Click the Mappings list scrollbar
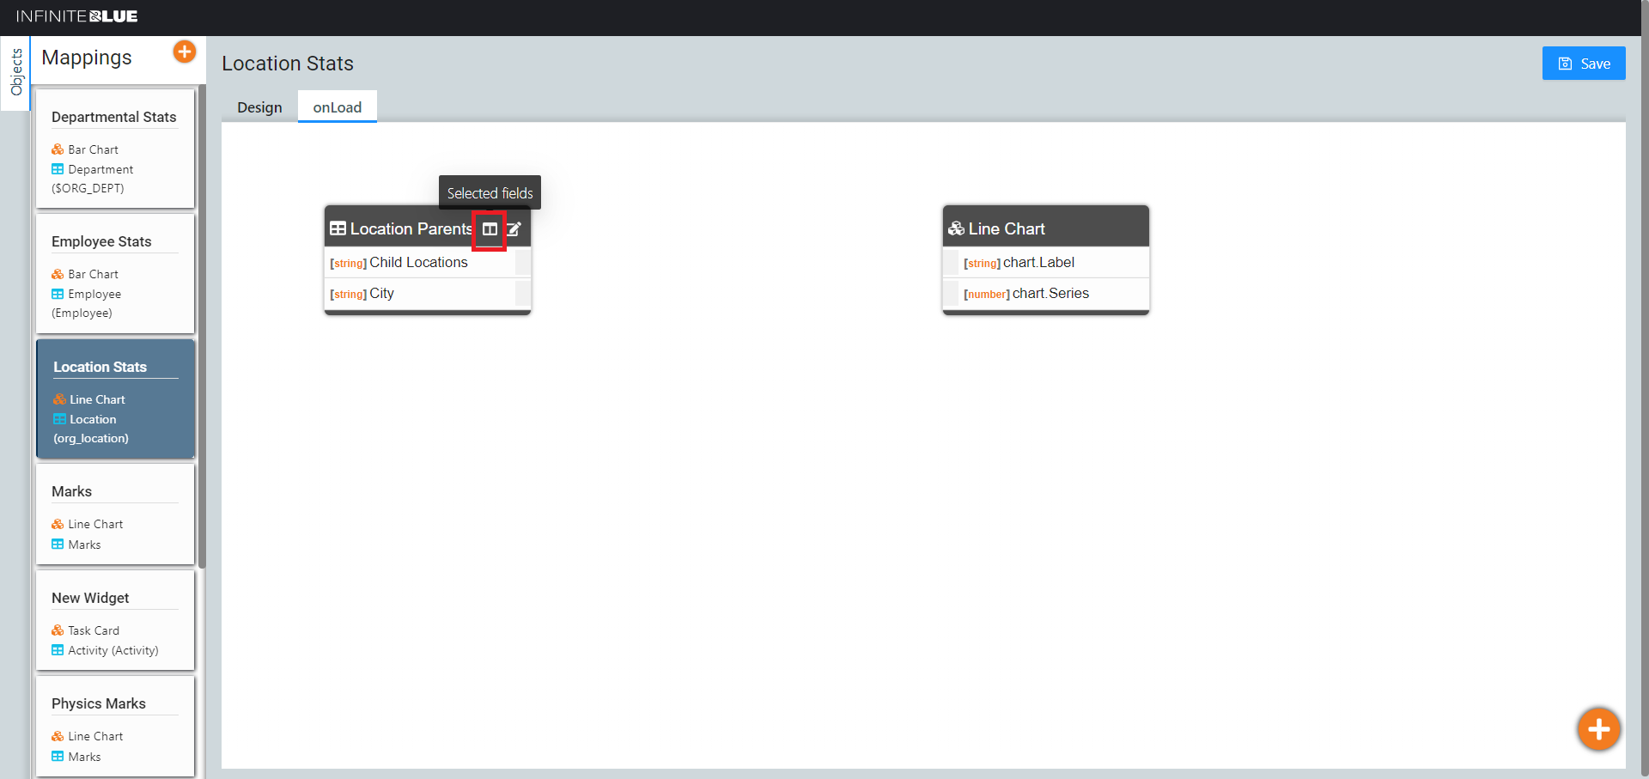Screen dimensions: 1649x779 (x=202, y=326)
